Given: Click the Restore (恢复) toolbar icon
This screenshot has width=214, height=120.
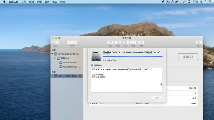Looking at the screenshot, I should pyautogui.click(x=133, y=42).
